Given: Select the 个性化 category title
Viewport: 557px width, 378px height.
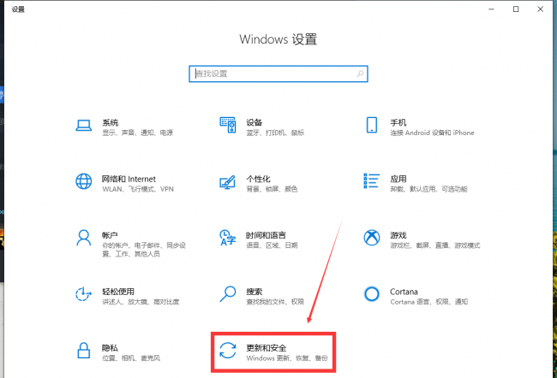Looking at the screenshot, I should [x=258, y=179].
